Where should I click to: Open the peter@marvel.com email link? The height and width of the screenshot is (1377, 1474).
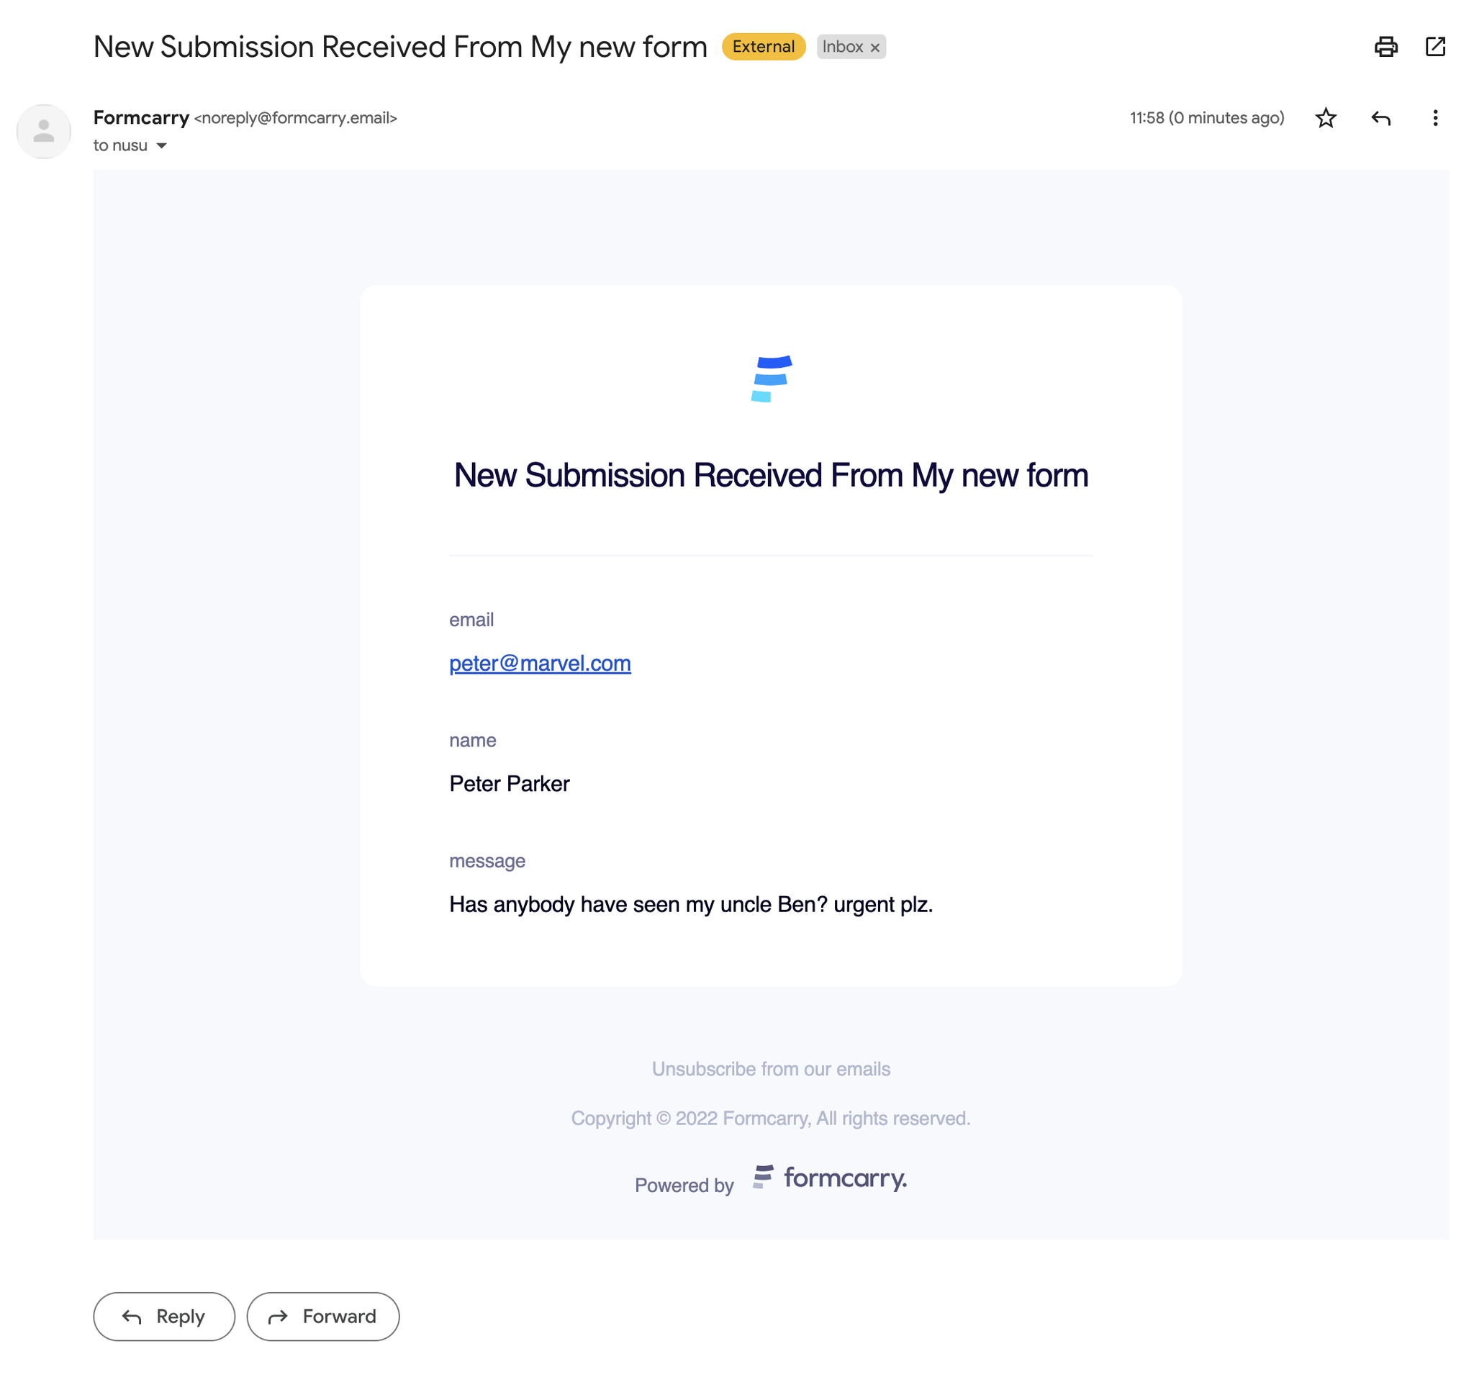point(540,663)
